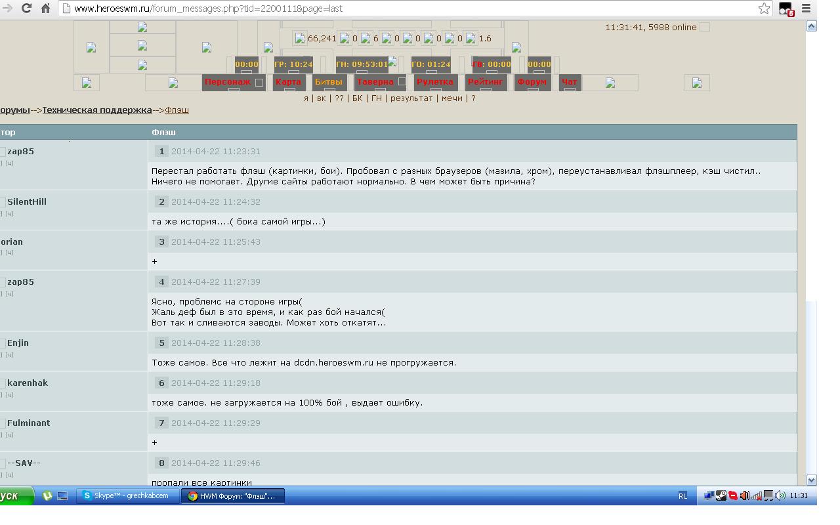Click post number 8 link
Viewport: 840px width, 525px height.
point(161,463)
